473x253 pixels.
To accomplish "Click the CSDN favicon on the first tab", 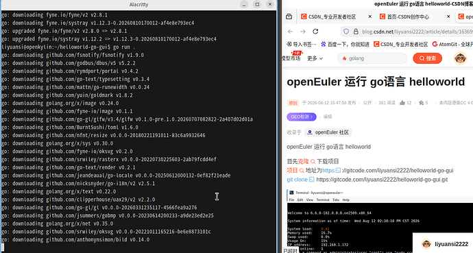I will 304,16.
